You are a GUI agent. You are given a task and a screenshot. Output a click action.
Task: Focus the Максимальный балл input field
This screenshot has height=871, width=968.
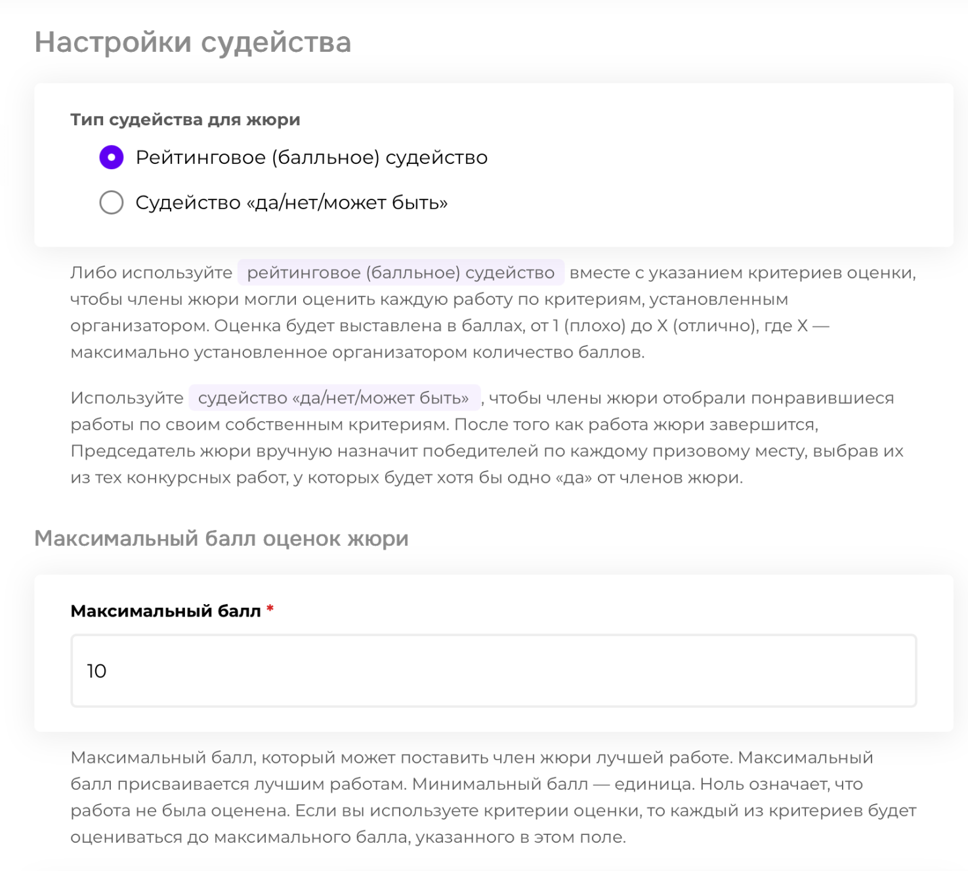click(494, 670)
